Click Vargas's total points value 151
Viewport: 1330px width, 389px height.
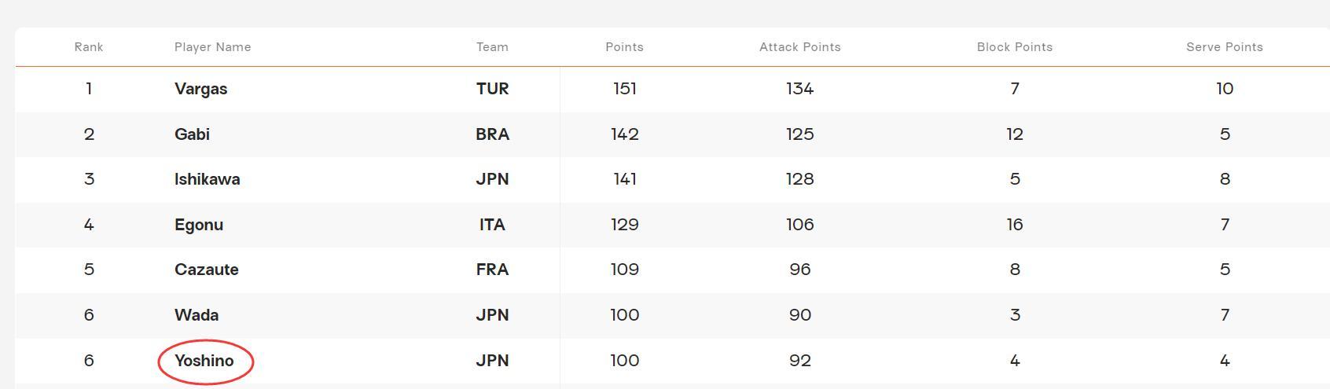[x=624, y=89]
